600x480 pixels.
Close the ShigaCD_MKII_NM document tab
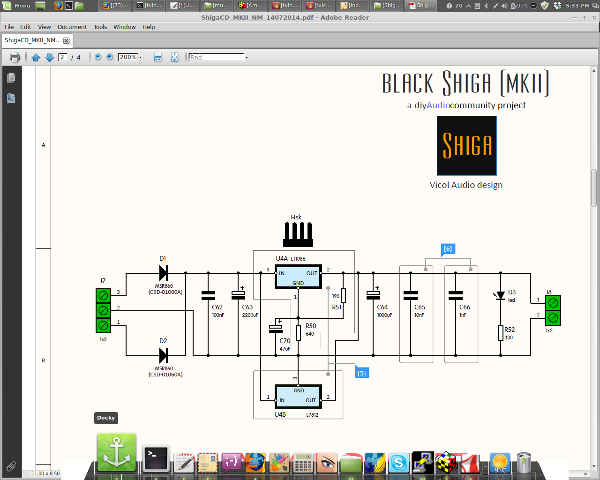(x=67, y=41)
